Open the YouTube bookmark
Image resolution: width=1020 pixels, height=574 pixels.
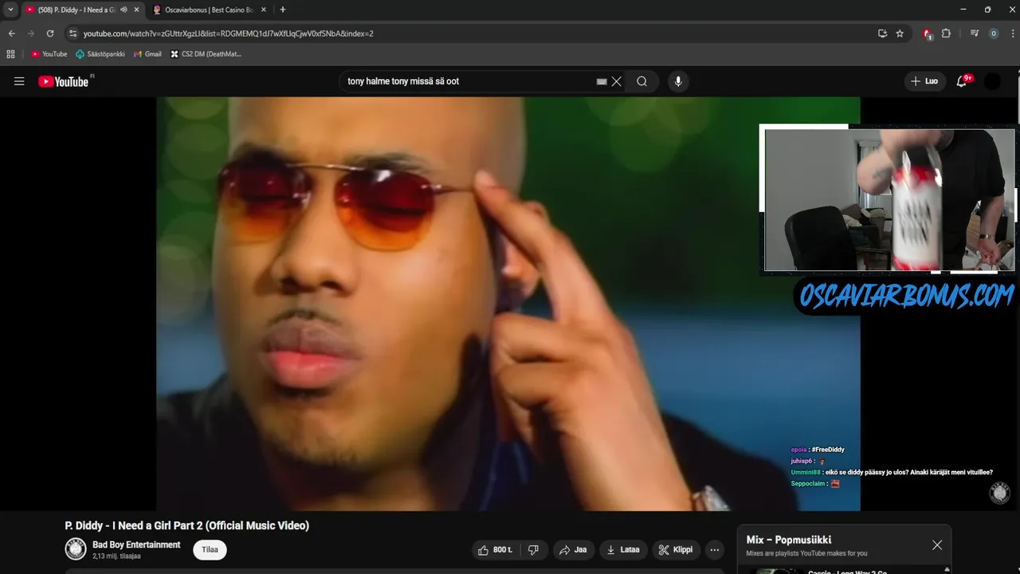coord(49,54)
